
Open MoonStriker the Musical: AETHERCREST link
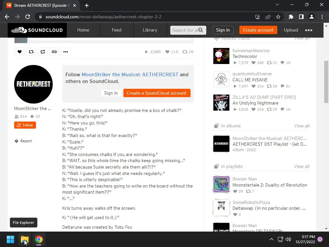pyautogui.click(x=130, y=75)
